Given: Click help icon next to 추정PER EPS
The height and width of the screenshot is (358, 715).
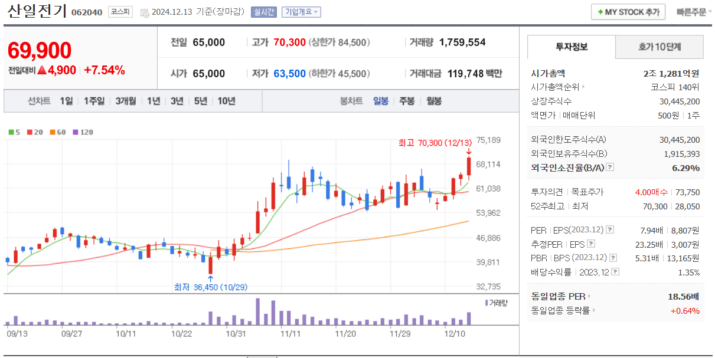Looking at the screenshot, I should 591,244.
